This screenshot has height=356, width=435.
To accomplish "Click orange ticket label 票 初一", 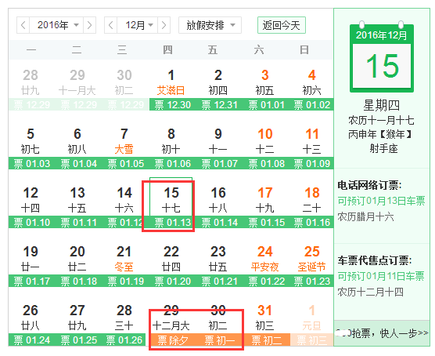I will click(x=219, y=340).
